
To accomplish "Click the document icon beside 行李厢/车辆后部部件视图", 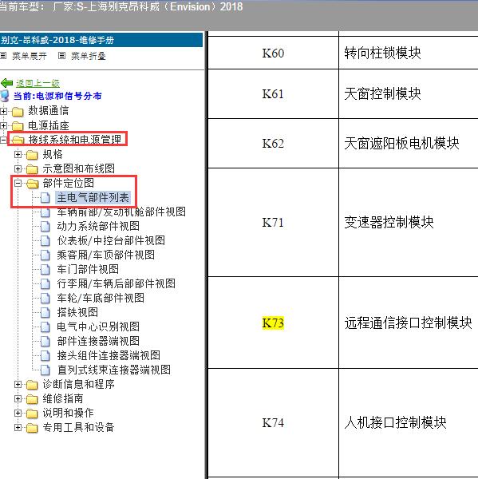I will pos(45,283).
